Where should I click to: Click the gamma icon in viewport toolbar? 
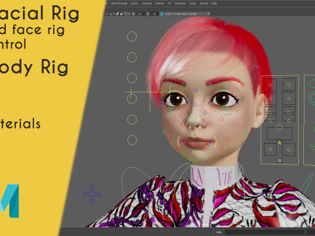point(148,14)
